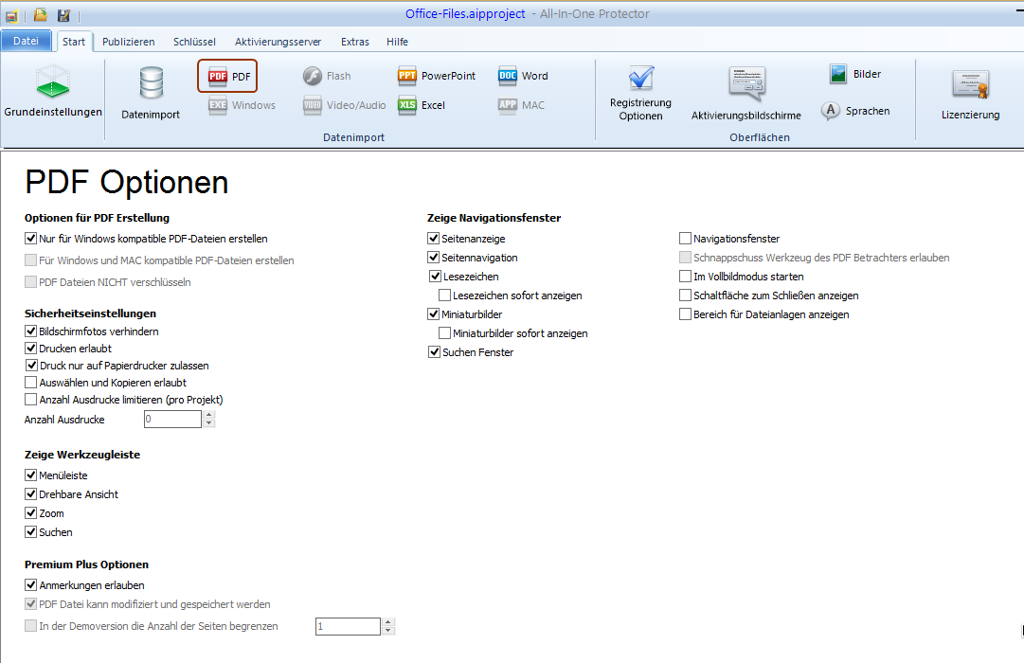The width and height of the screenshot is (1024, 663).
Task: Click the Datenimport database icon
Action: (x=151, y=85)
